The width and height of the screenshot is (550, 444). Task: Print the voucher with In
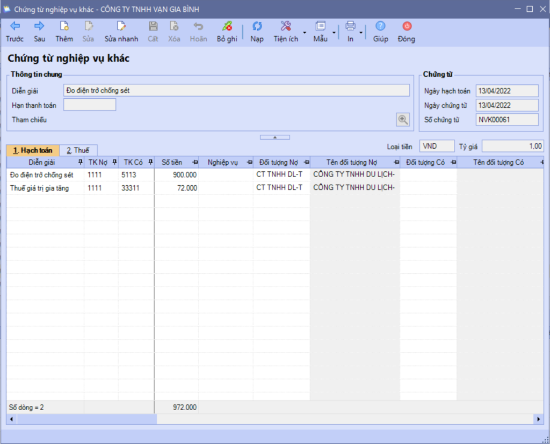pyautogui.click(x=350, y=32)
